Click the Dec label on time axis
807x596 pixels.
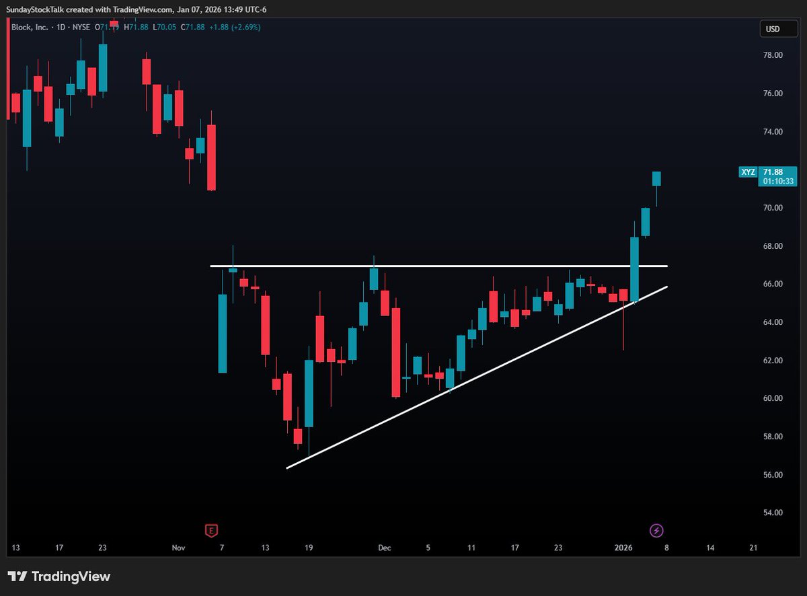point(384,548)
